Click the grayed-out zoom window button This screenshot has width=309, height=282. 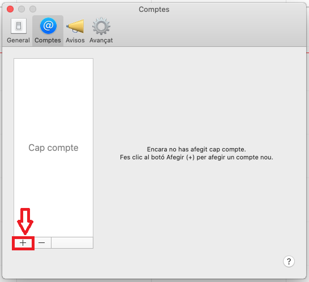click(x=33, y=9)
